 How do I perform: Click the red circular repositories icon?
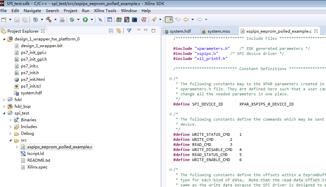coord(144,20)
